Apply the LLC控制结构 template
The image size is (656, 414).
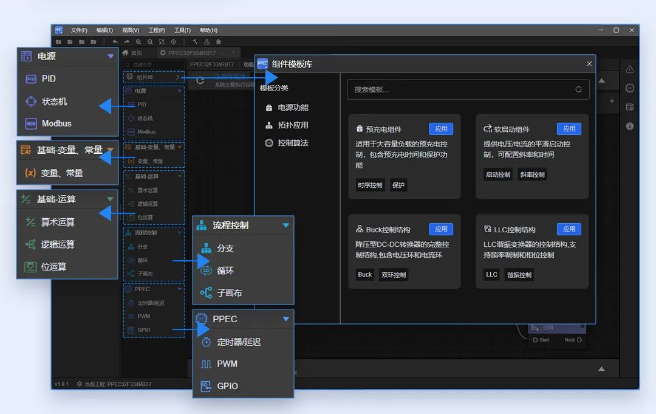569,229
